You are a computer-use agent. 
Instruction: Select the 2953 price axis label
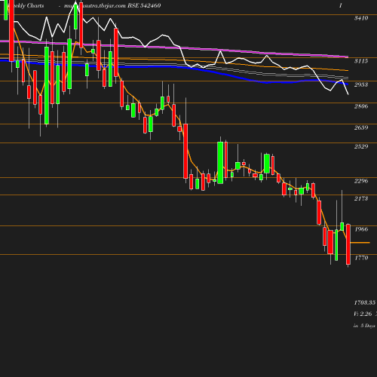[361, 84]
